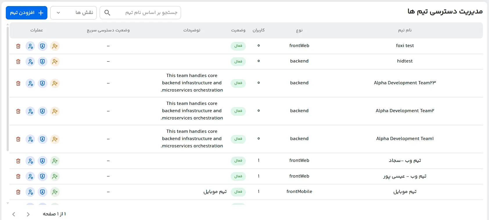Open shield permissions icon for hidtest
This screenshot has width=489, height=220.
coord(42,62)
